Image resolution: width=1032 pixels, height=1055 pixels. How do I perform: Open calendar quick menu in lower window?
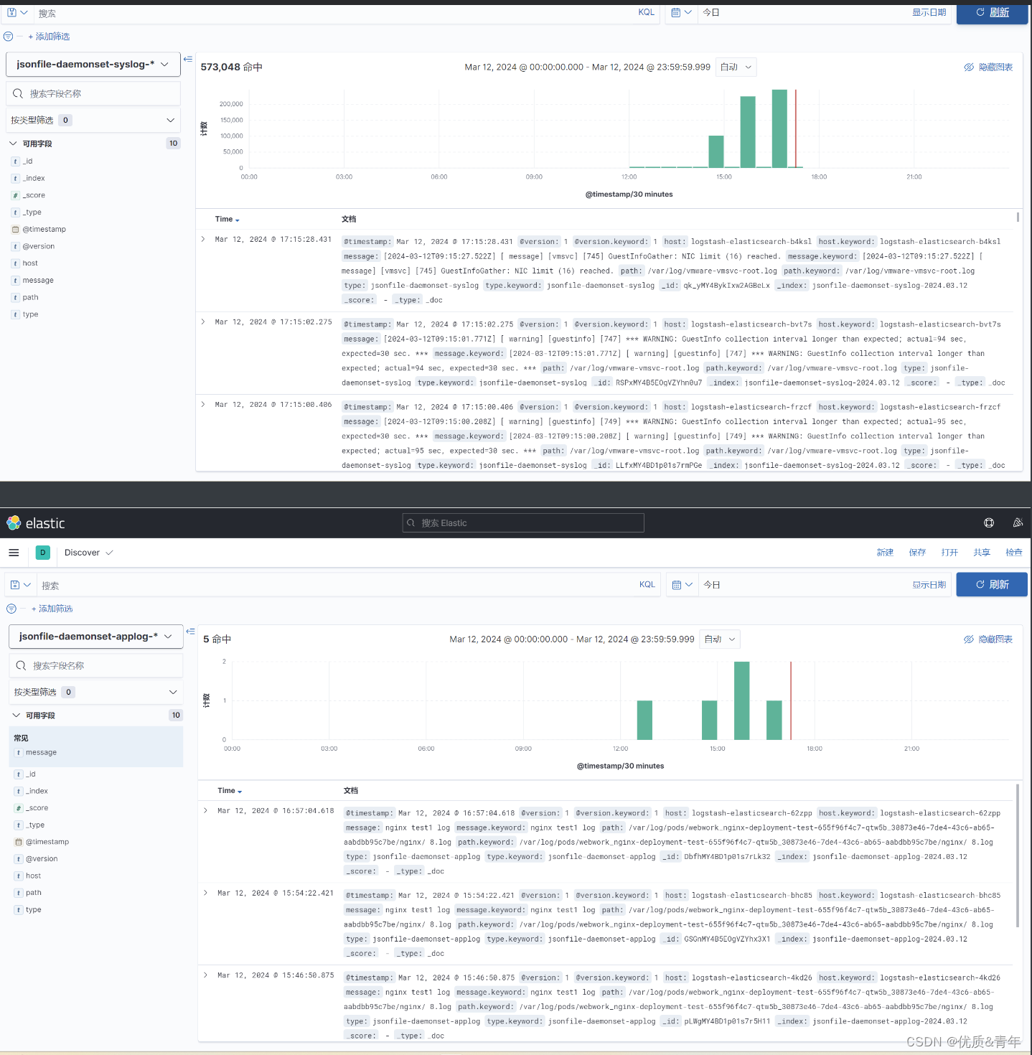coord(682,585)
